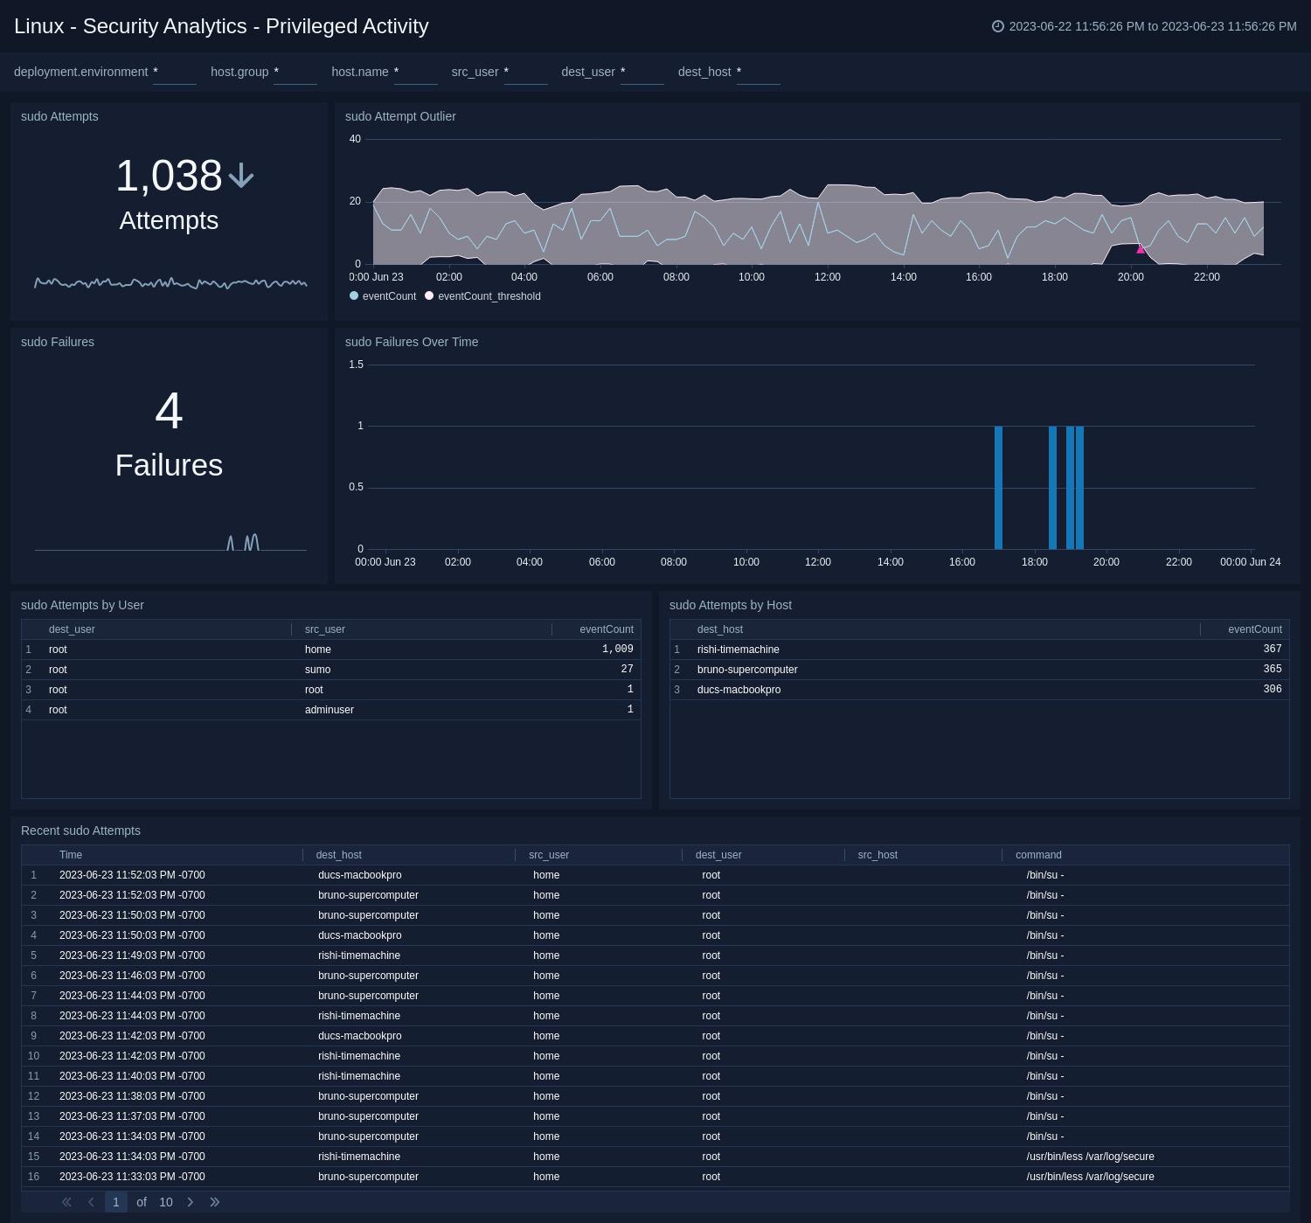
Task: Select bruno-supercomputer in the host table
Action: pos(747,670)
